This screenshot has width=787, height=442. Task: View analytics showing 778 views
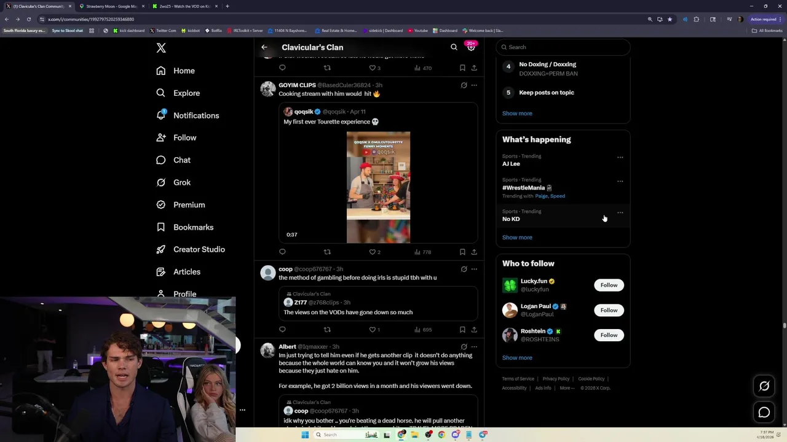(x=422, y=252)
